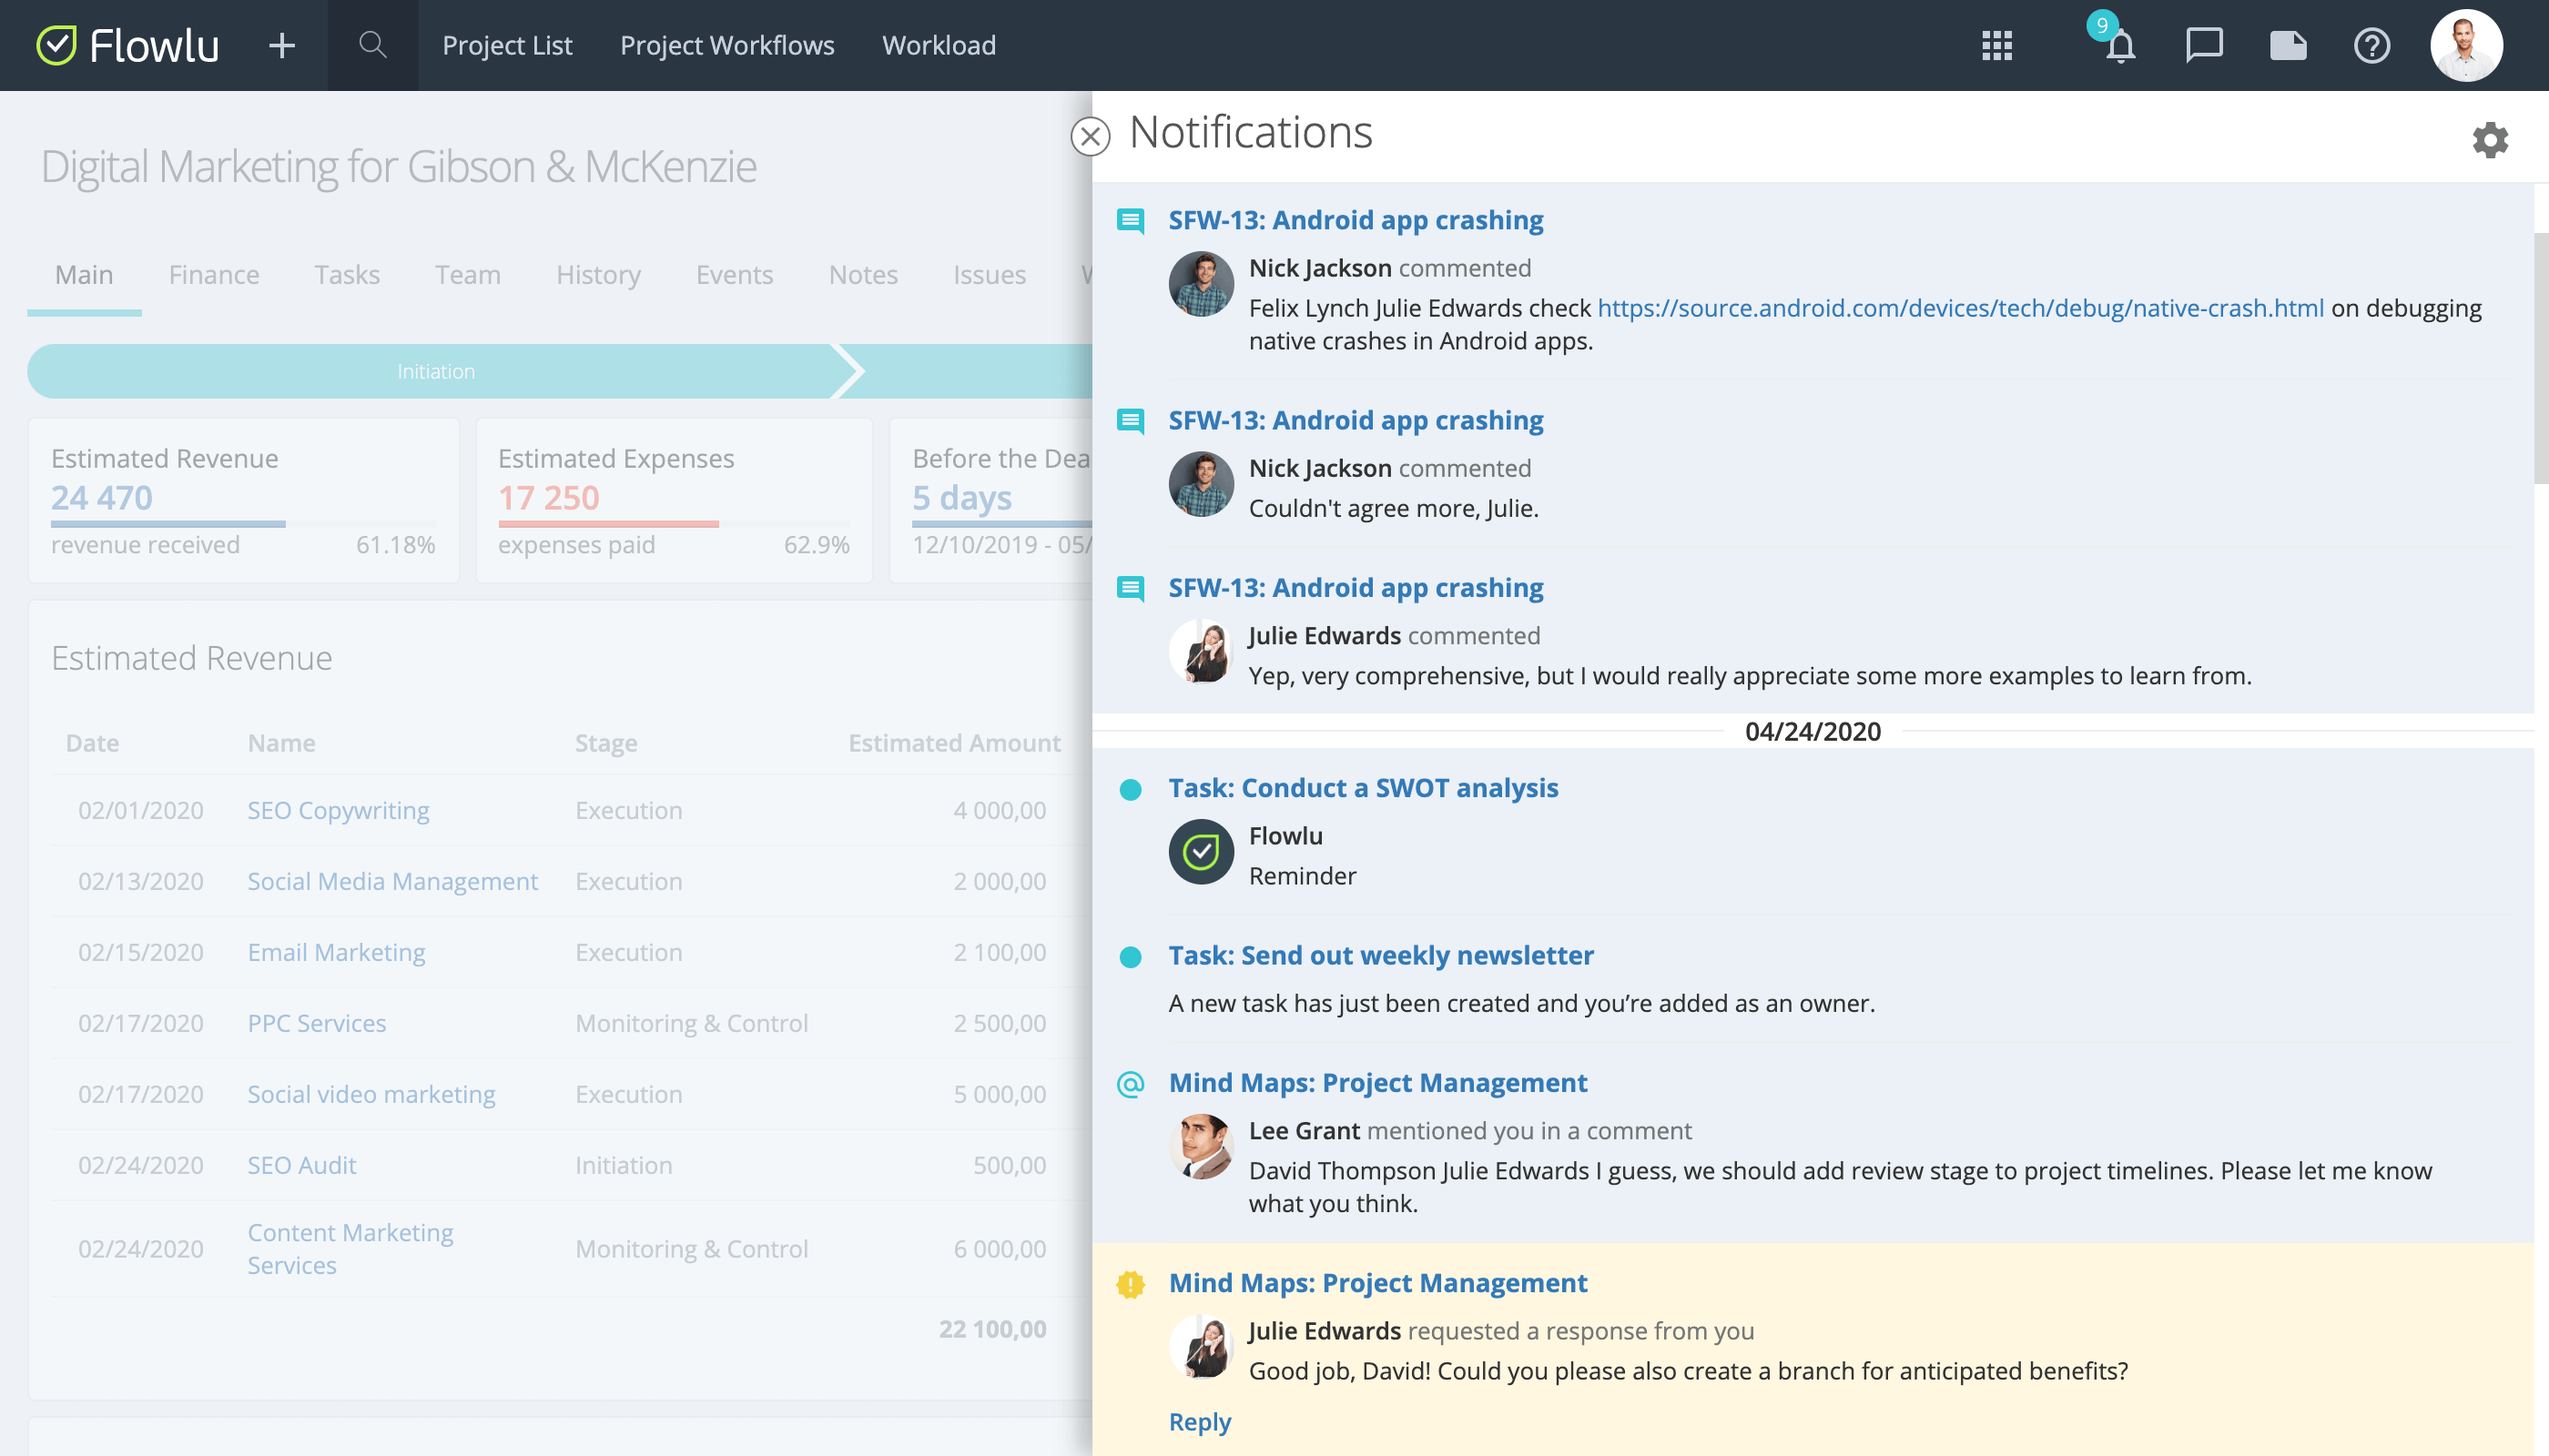Click the 24 470 estimated revenue value

click(102, 497)
